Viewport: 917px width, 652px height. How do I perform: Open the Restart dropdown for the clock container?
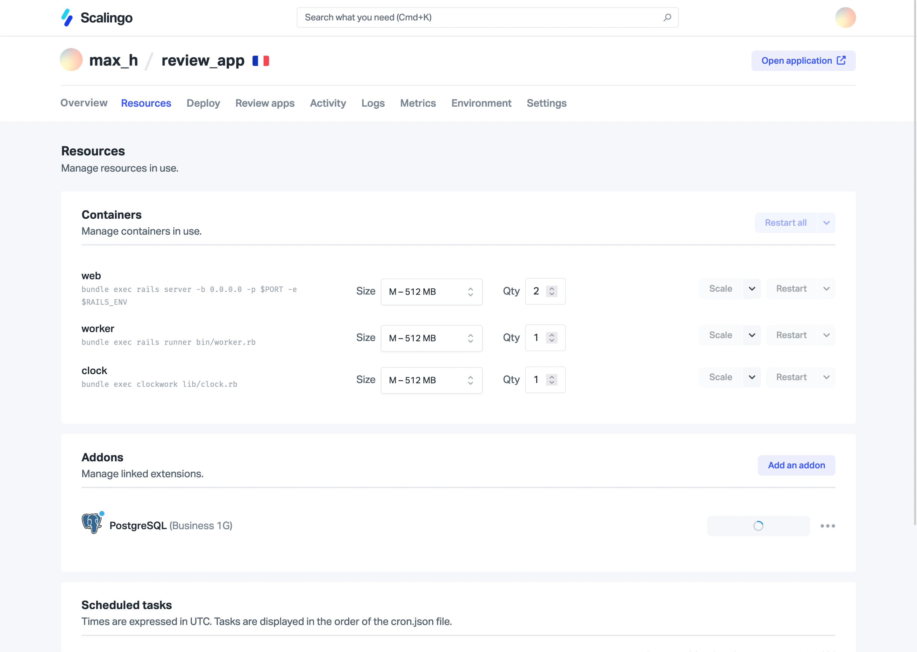[826, 377]
